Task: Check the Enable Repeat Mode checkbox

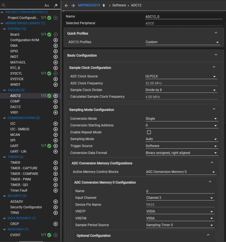Action: 149,132
